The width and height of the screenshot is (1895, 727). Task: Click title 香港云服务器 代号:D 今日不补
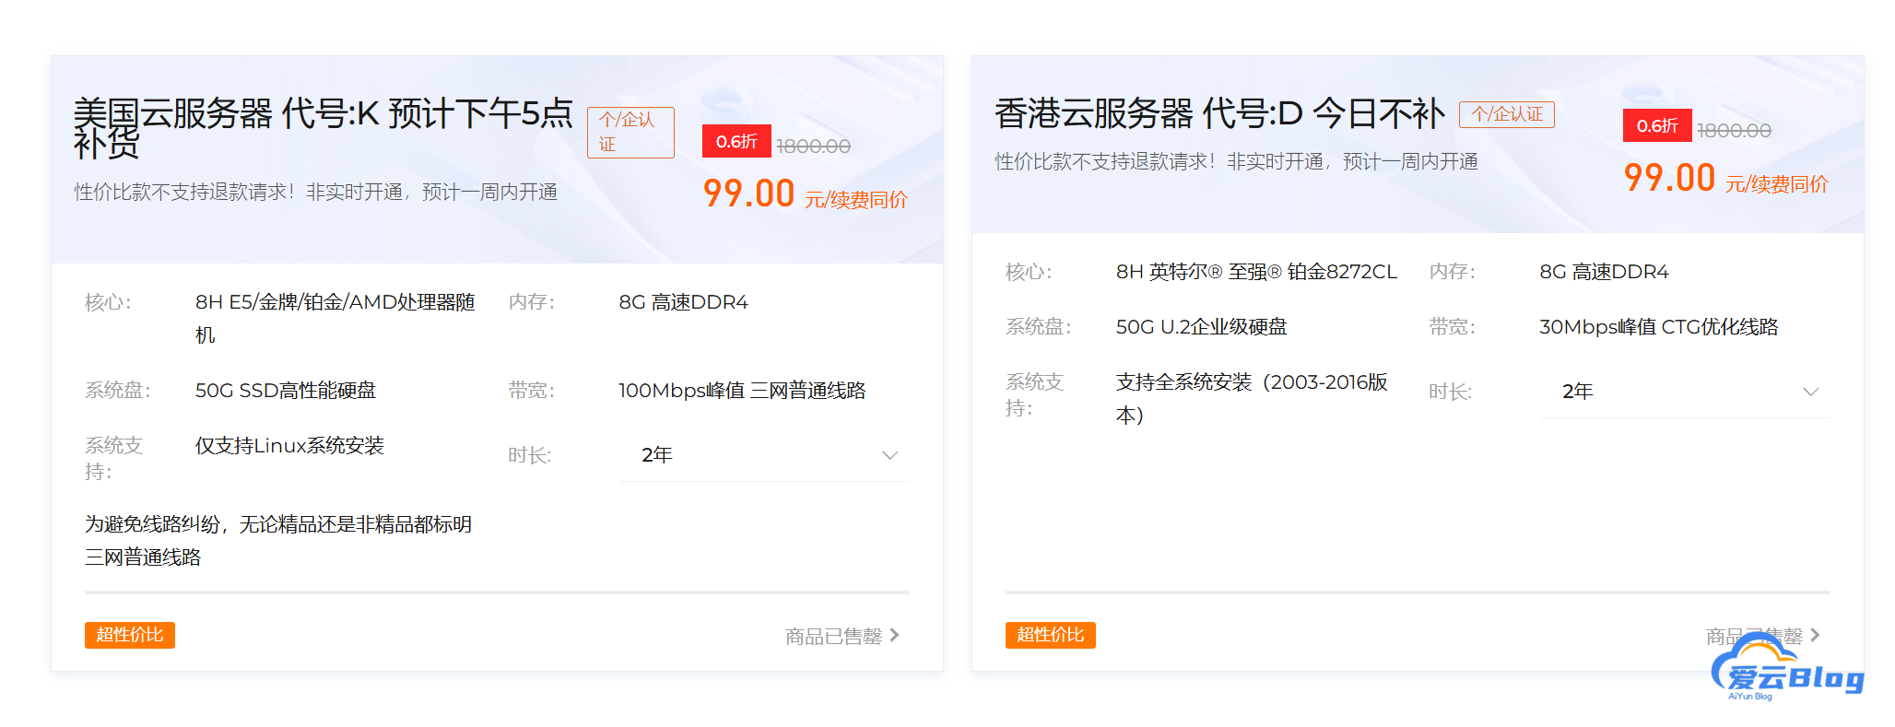pyautogui.click(x=1219, y=114)
